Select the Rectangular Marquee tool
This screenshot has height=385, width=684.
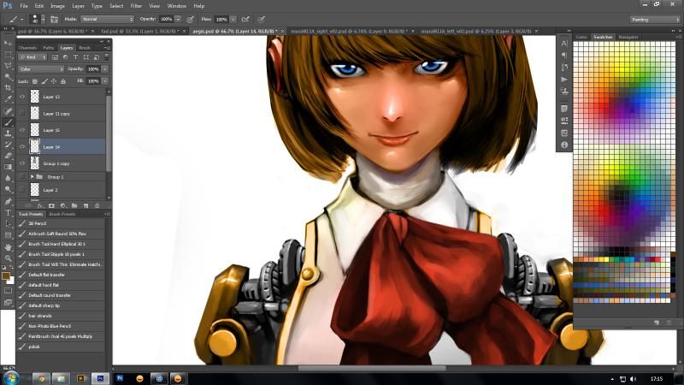click(8, 55)
